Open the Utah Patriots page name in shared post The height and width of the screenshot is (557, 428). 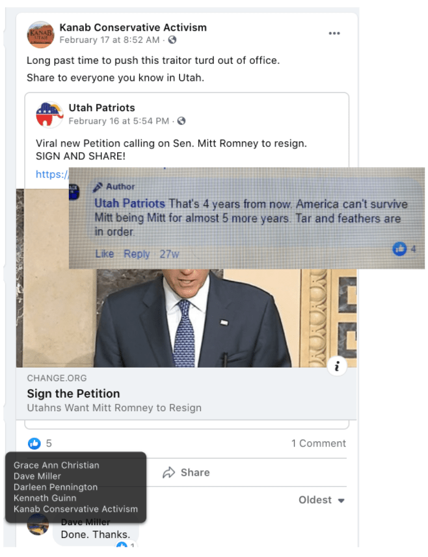point(101,108)
